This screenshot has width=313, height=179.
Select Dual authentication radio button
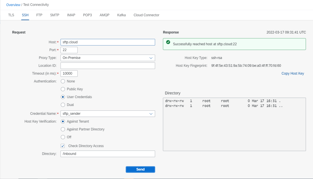(63, 105)
